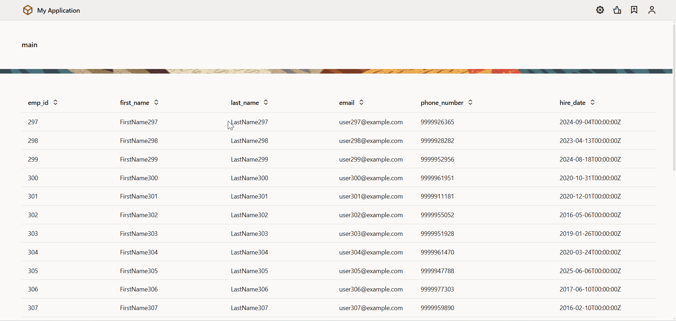Click the My Application title text
Viewport: 676px width, 321px height.
point(58,11)
